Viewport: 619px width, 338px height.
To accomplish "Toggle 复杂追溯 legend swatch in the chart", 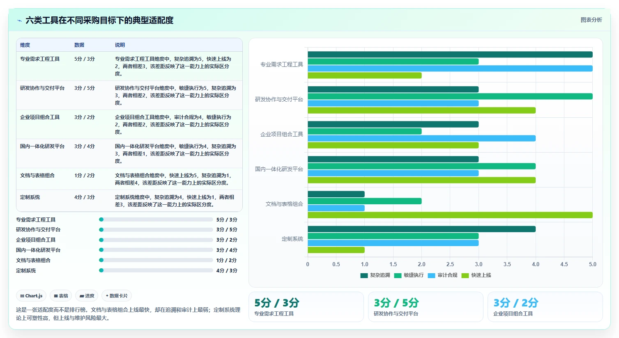I will tap(364, 275).
